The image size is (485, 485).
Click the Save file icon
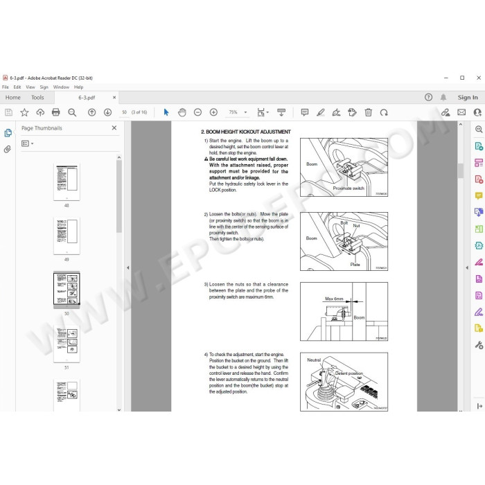(x=8, y=112)
